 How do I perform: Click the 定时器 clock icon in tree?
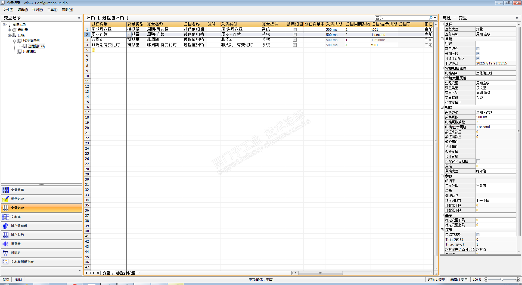pos(14,30)
